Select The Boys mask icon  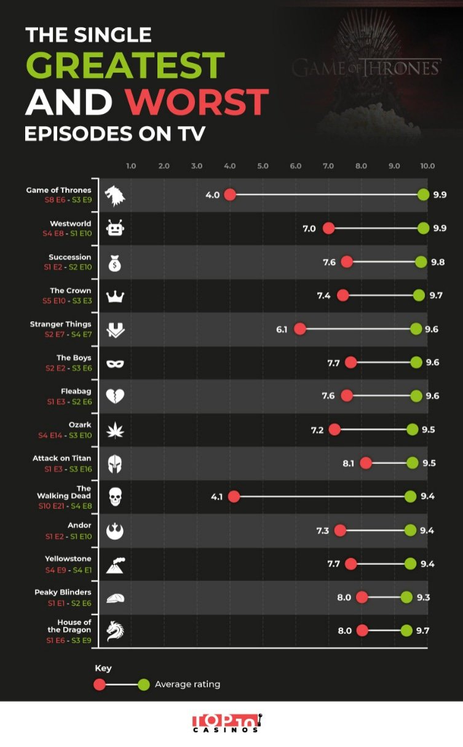pos(115,364)
